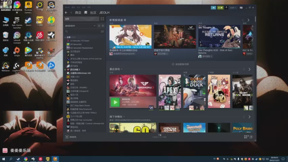Image resolution: width=288 pixels, height=162 pixels.
Task: Open the 游戏和软件 filter dropdown
Action: coord(80,26)
